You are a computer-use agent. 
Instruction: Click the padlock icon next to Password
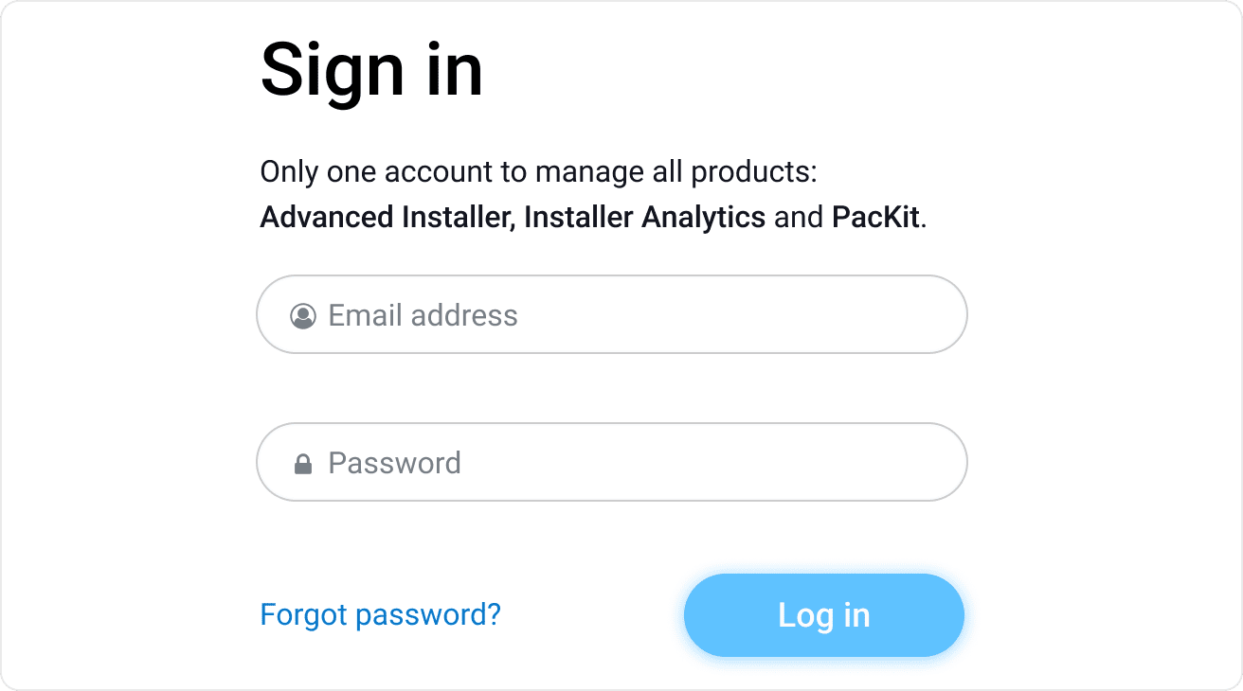coord(303,462)
